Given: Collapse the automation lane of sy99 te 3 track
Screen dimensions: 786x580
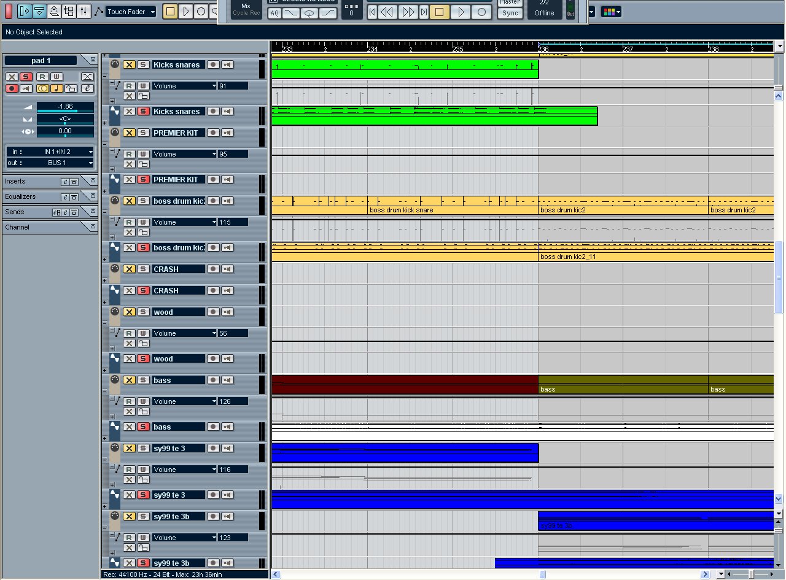Looking at the screenshot, I should (x=104, y=458).
